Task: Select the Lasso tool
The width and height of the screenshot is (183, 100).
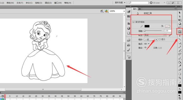Action: pos(180,27)
